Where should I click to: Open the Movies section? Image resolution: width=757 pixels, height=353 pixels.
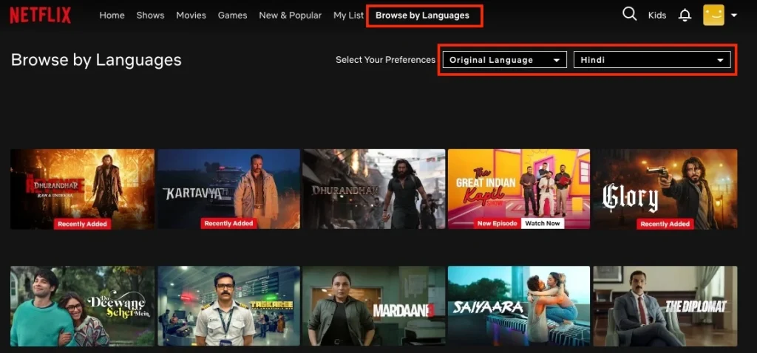(x=191, y=16)
